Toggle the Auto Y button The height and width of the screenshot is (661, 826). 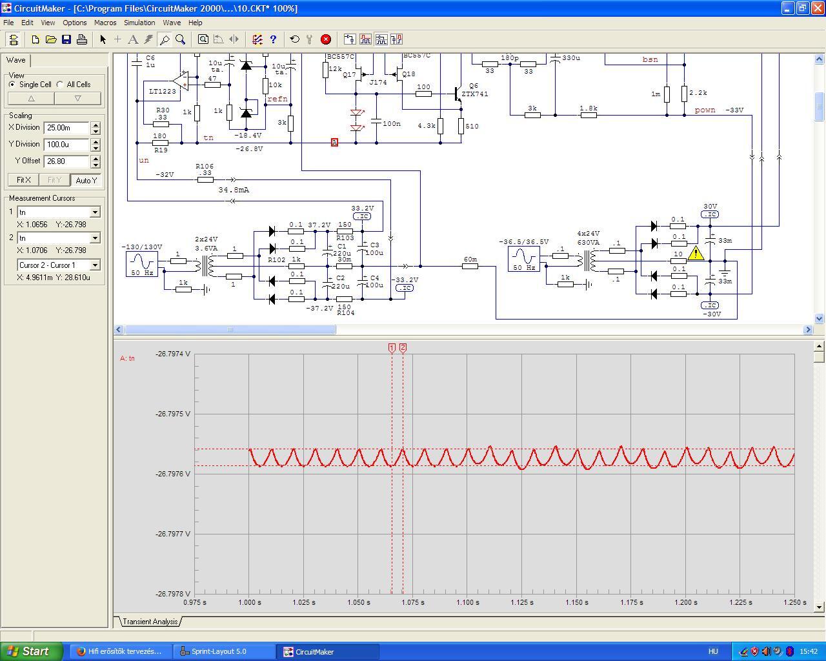(86, 180)
